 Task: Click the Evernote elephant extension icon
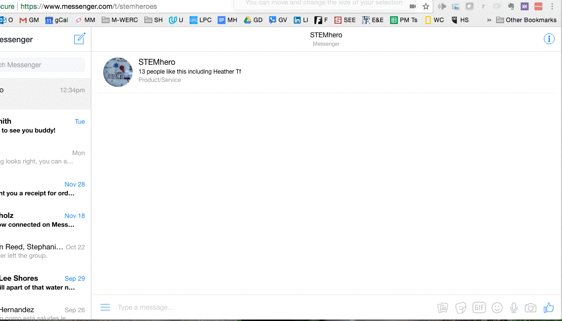[511, 6]
